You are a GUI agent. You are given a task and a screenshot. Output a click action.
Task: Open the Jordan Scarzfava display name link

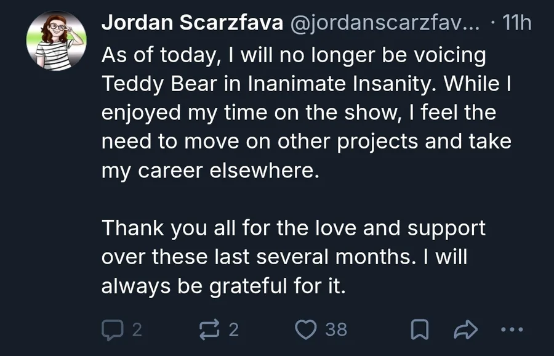[x=192, y=23]
